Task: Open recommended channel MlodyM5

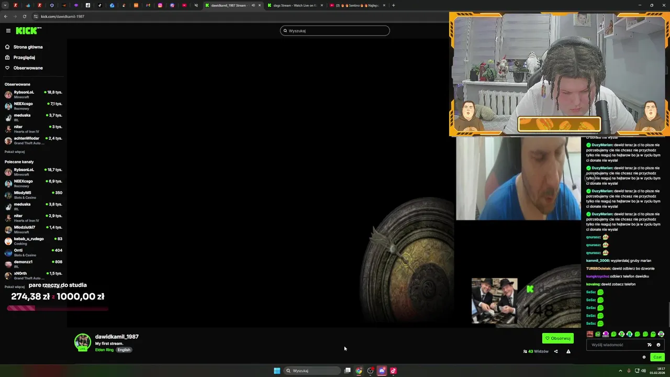Action: point(33,195)
